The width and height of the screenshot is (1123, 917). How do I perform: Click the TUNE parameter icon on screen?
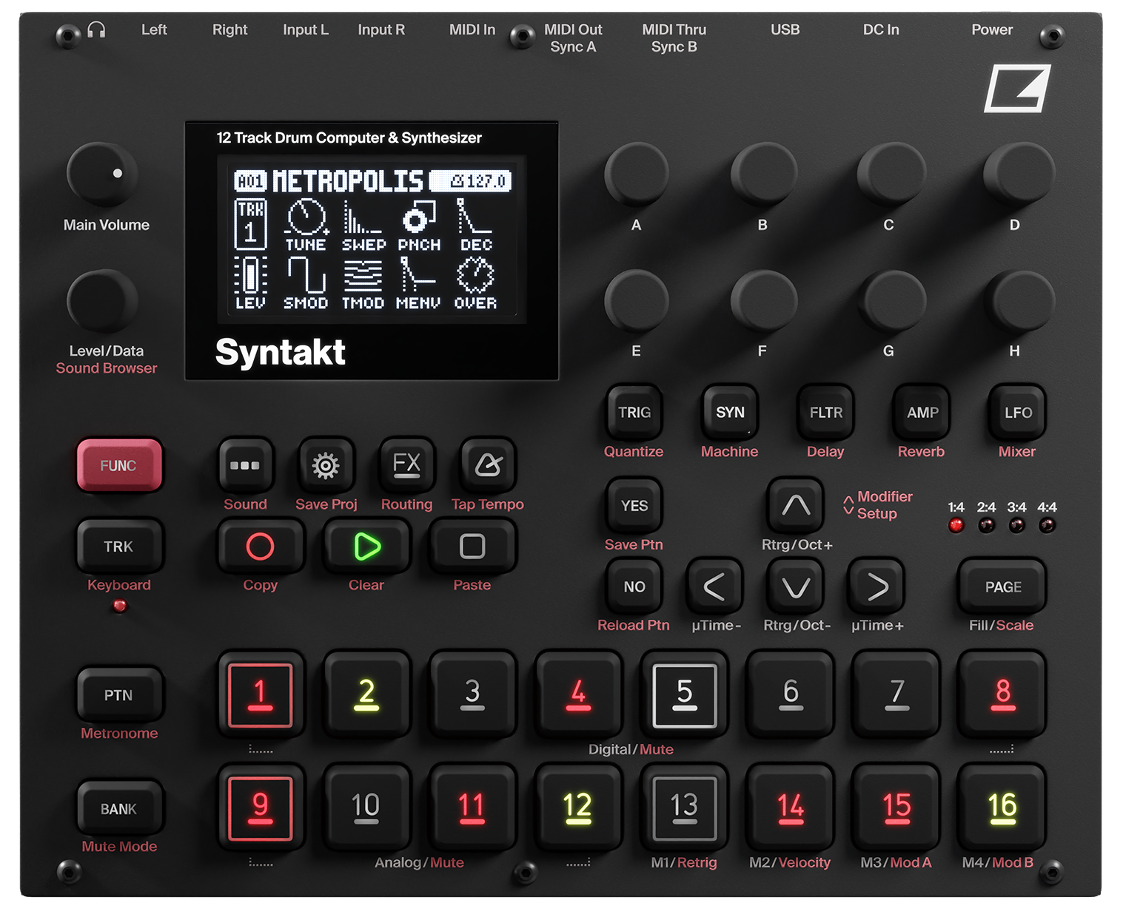[306, 225]
